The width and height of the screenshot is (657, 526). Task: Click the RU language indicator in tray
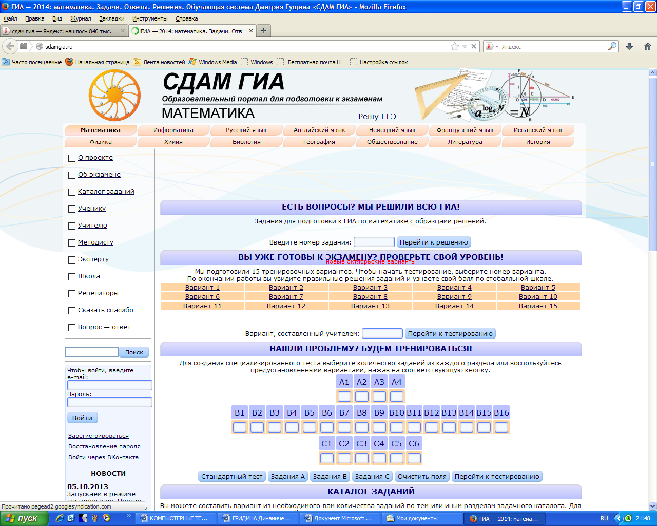click(604, 518)
